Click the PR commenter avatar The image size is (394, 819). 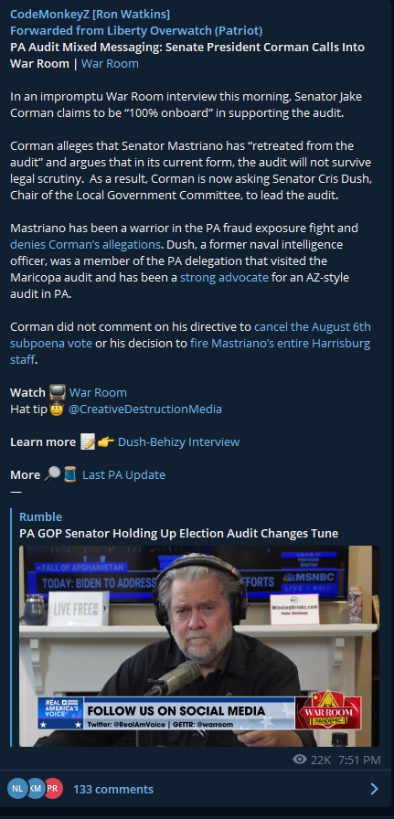point(54,789)
